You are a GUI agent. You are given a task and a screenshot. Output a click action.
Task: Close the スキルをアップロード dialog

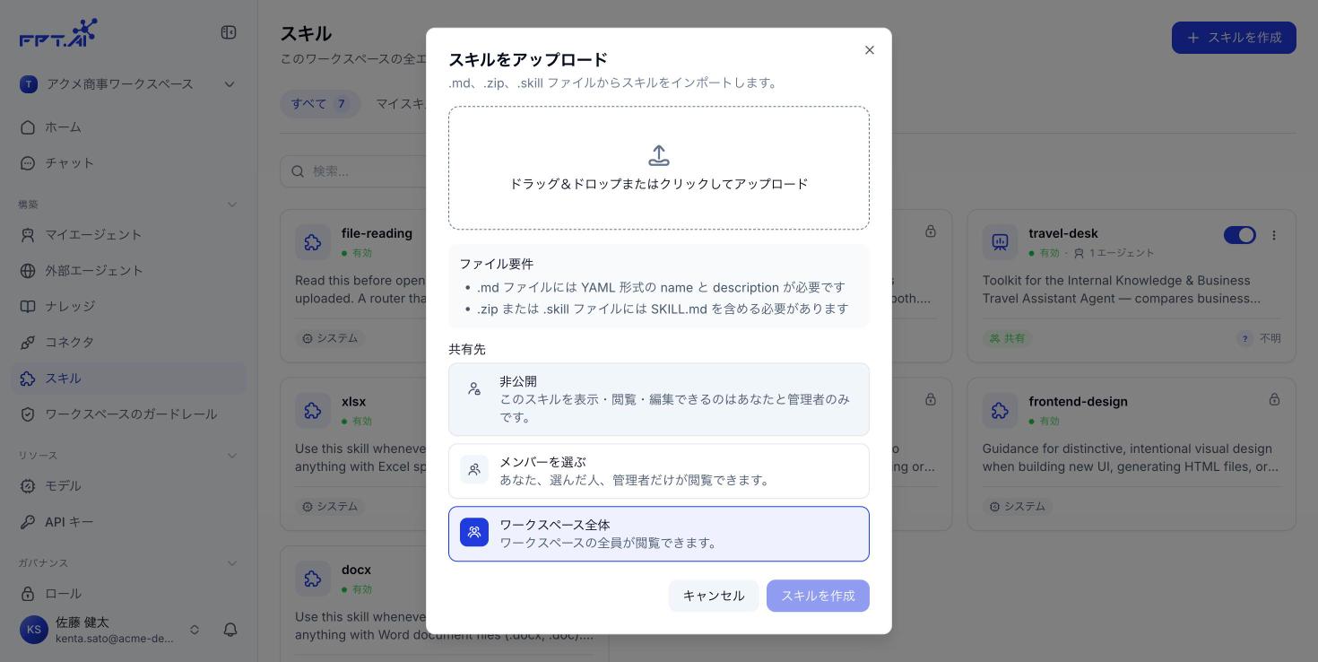pyautogui.click(x=869, y=50)
